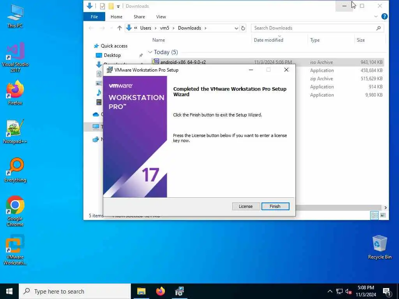Click the muted volume tray icon
The height and width of the screenshot is (299, 399).
point(348,291)
